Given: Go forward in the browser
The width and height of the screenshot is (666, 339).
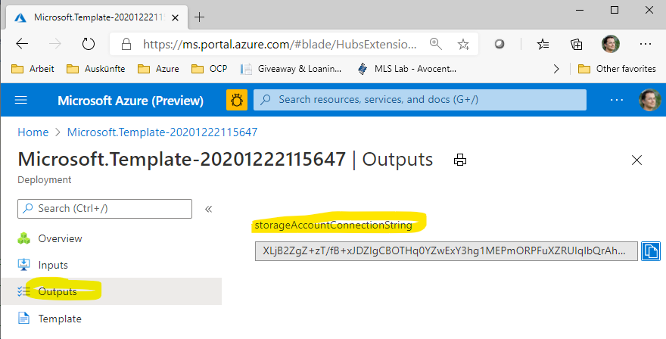Looking at the screenshot, I should point(55,44).
